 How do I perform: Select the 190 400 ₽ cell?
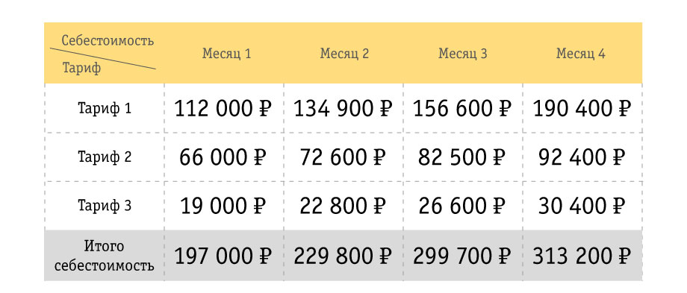click(x=582, y=108)
